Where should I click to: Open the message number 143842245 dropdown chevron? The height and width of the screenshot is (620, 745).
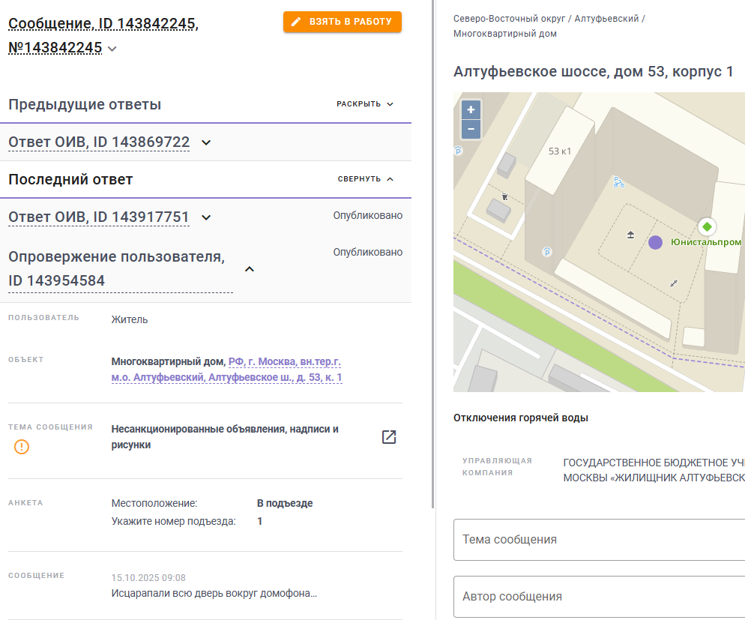point(112,49)
